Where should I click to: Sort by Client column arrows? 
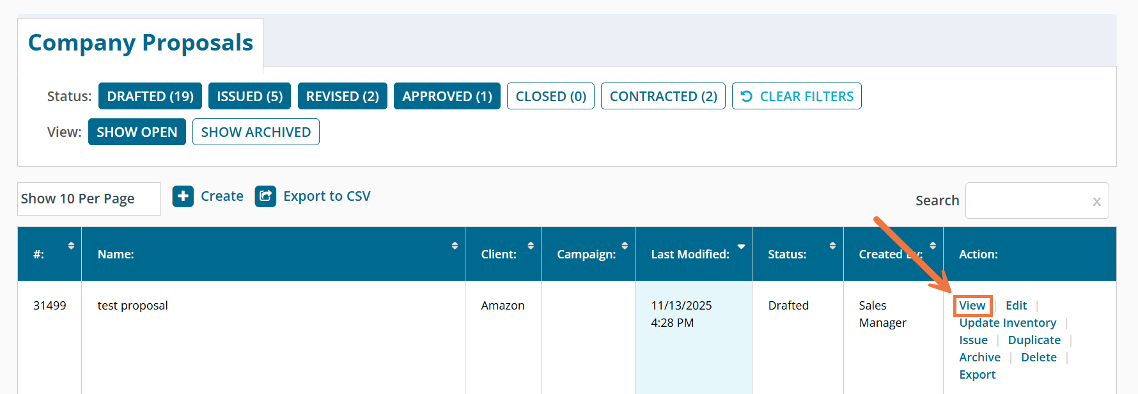[531, 246]
